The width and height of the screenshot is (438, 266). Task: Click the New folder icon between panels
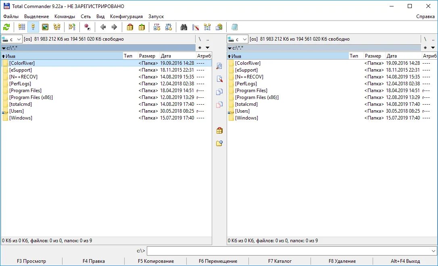(219, 143)
